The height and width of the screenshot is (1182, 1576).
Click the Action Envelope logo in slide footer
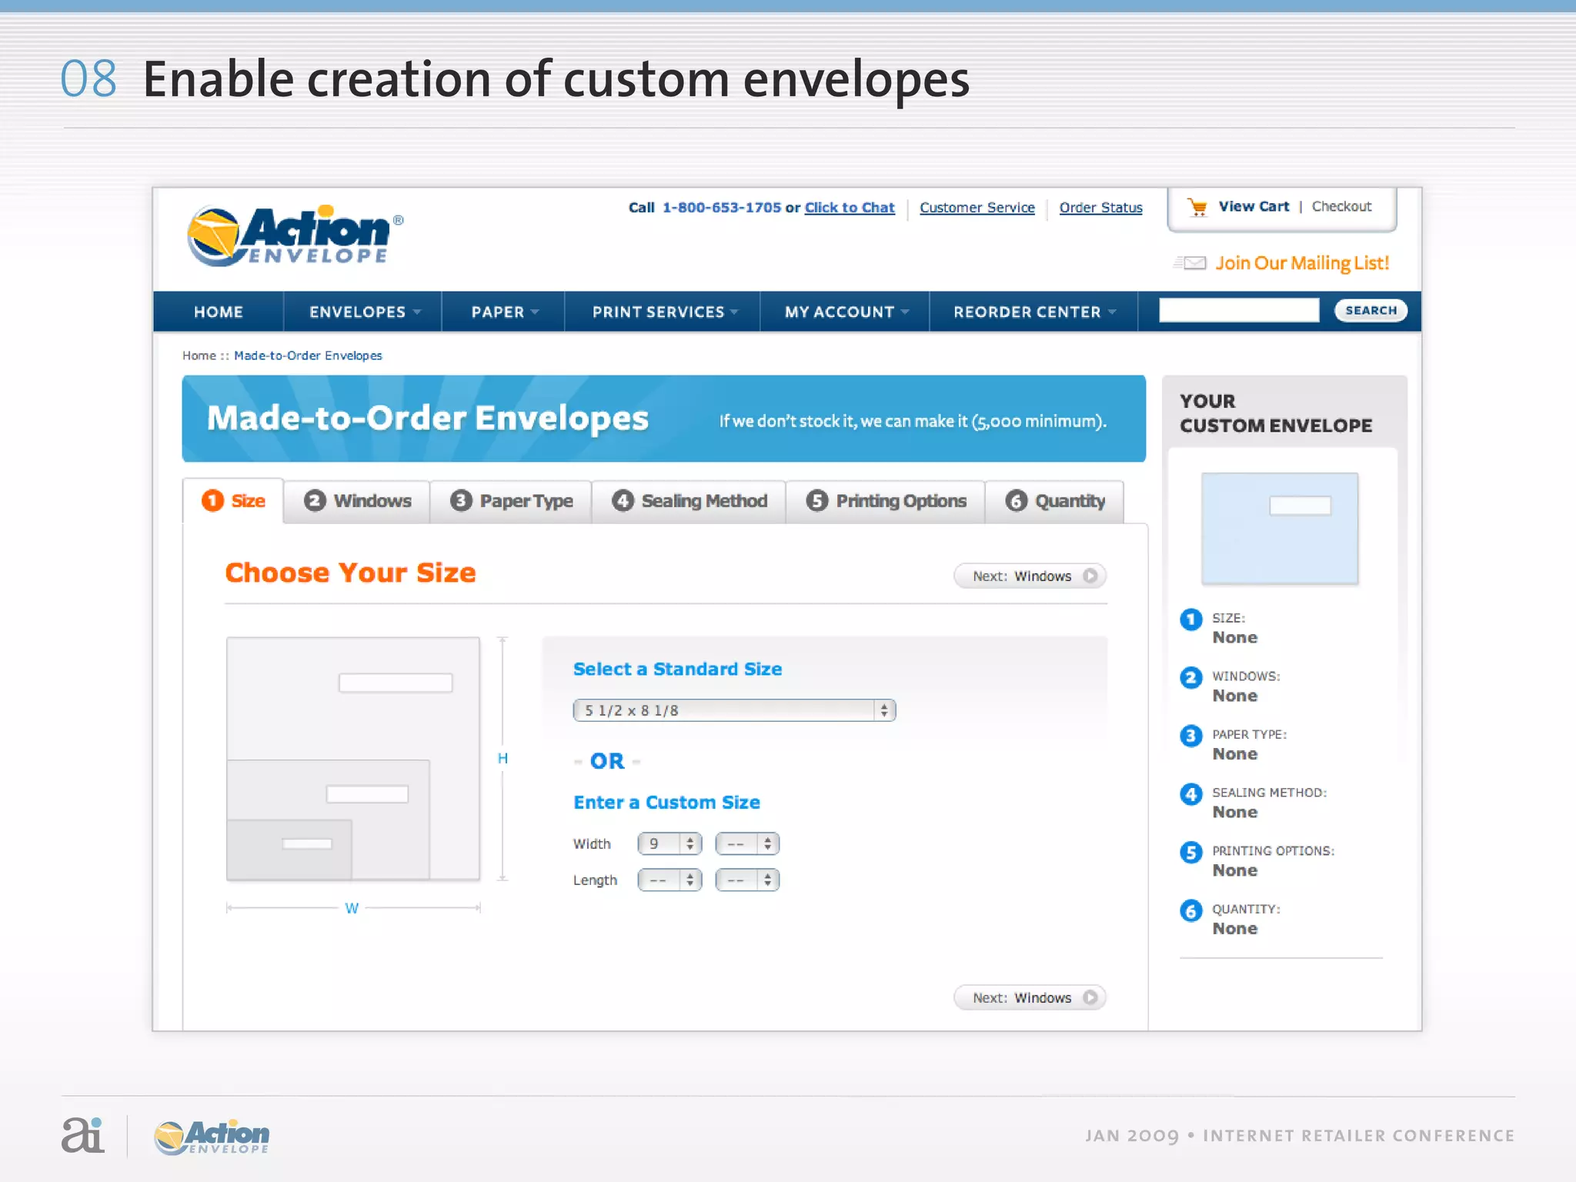click(212, 1137)
